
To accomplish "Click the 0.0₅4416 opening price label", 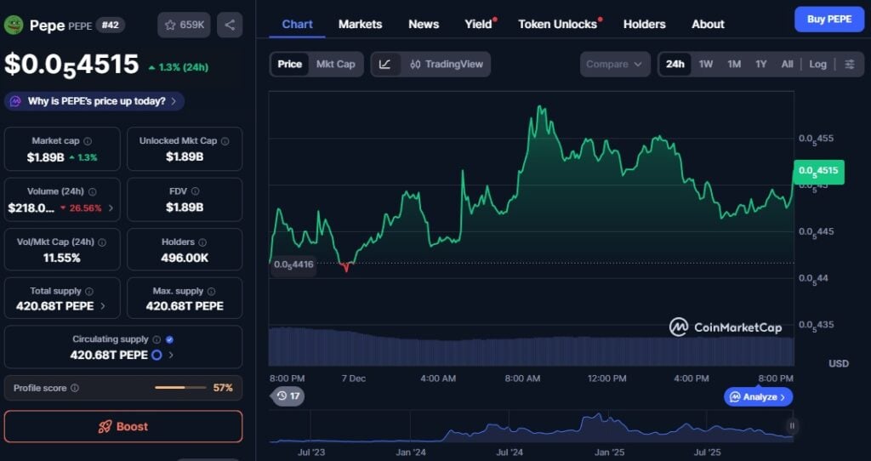I will (x=293, y=265).
